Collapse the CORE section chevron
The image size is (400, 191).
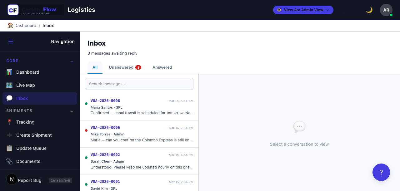click(x=72, y=61)
